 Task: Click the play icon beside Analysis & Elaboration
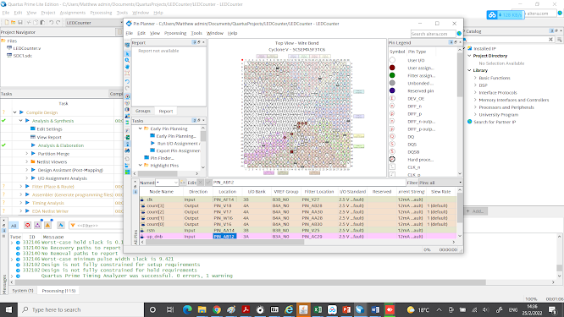pyautogui.click(x=33, y=145)
